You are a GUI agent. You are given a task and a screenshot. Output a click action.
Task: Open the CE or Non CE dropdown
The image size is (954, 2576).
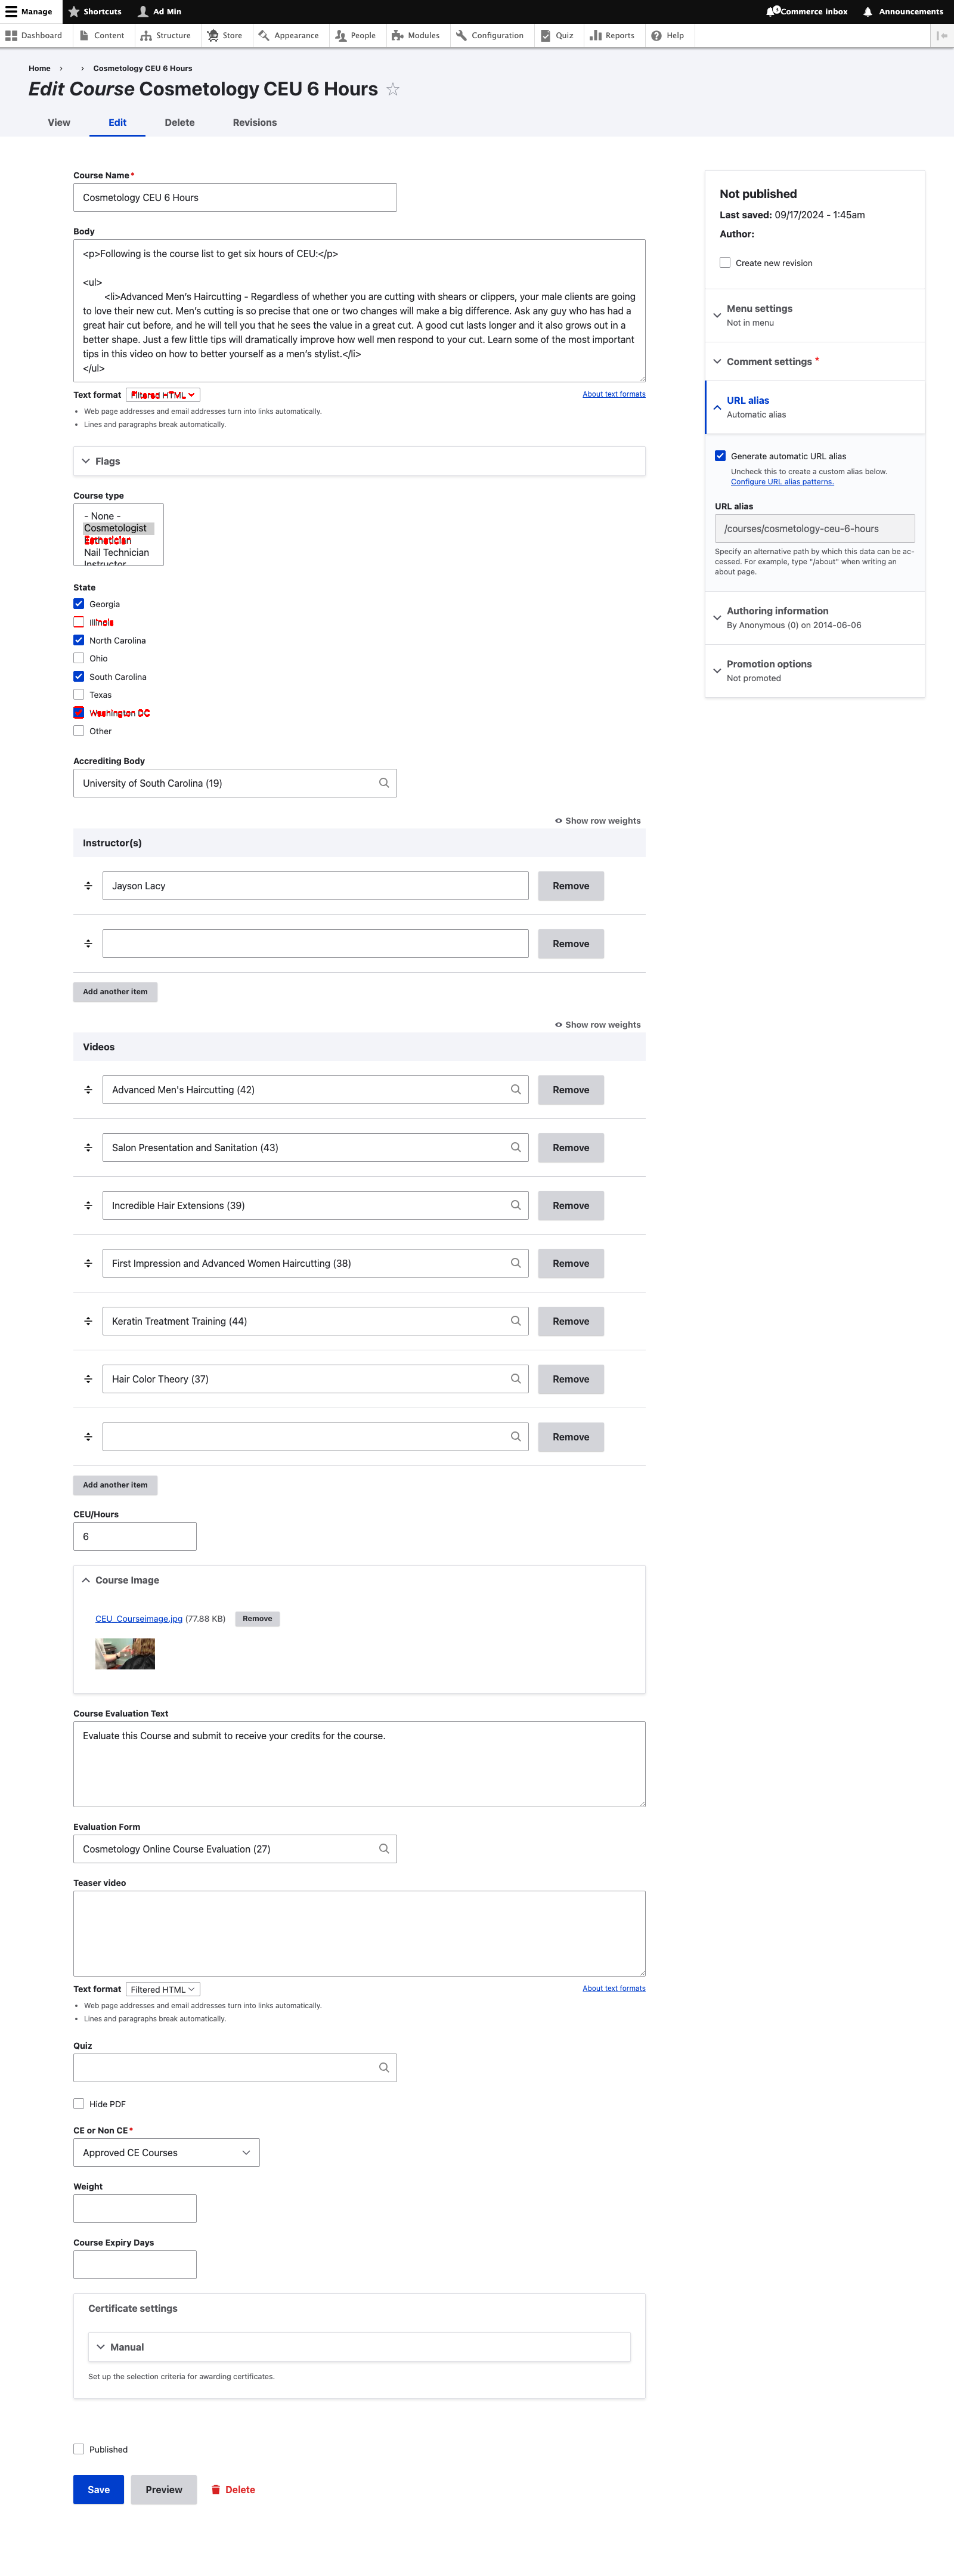point(166,2153)
